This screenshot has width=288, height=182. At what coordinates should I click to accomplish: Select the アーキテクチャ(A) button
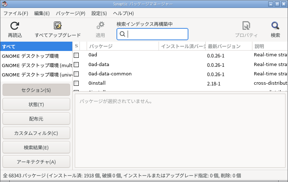pyautogui.click(x=36, y=162)
